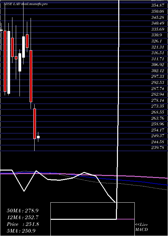Click the 287.74 price axis label

click(158, 88)
